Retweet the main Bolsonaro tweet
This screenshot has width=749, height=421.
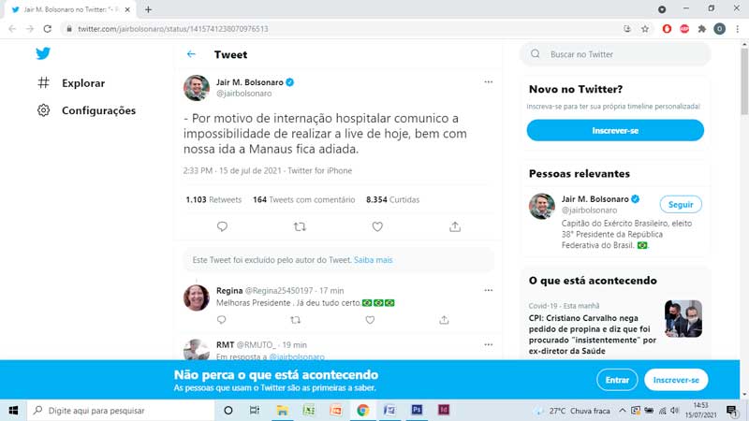tap(300, 226)
